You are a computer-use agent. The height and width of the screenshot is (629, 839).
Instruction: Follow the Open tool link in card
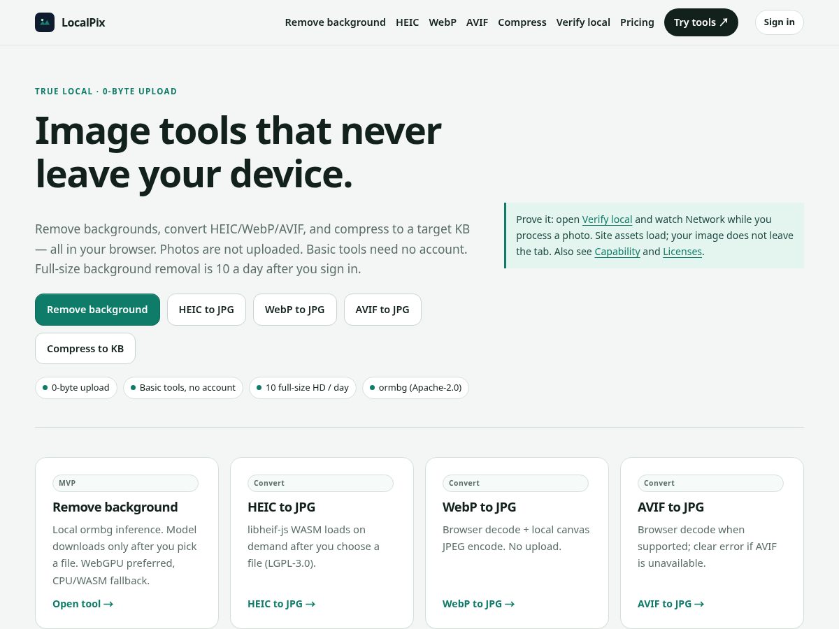[x=83, y=604]
